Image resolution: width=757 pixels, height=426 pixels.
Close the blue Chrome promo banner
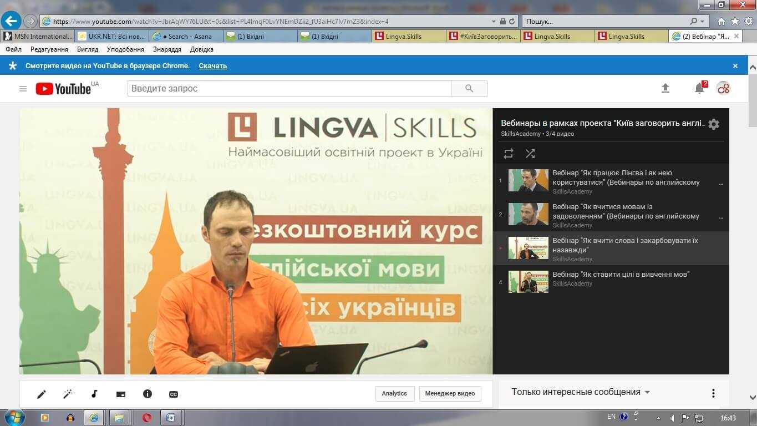[x=735, y=66]
